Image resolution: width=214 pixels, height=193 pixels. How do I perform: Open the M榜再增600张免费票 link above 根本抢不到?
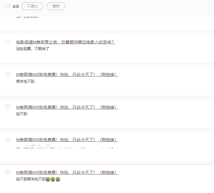coord(67,74)
